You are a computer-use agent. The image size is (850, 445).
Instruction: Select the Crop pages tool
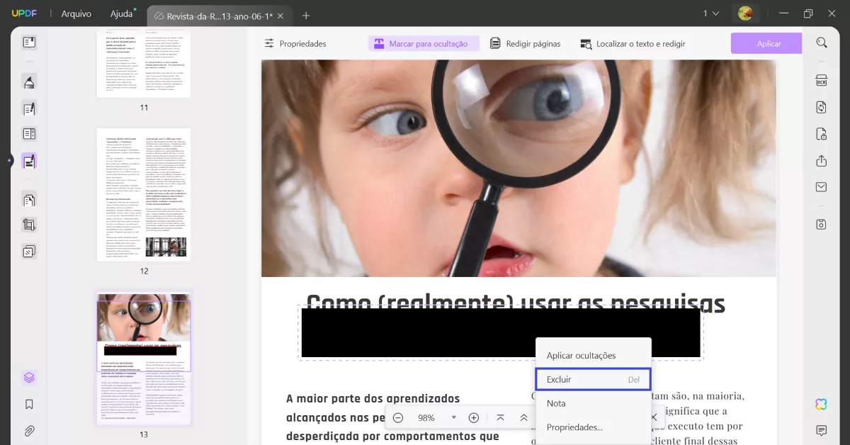(x=28, y=225)
